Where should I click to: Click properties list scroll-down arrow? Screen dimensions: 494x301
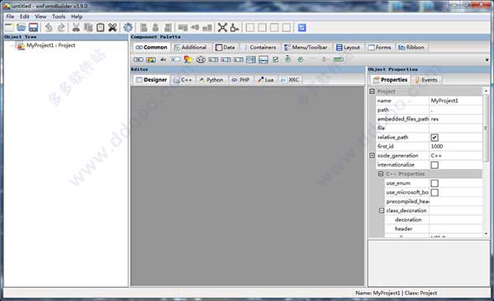[486, 233]
